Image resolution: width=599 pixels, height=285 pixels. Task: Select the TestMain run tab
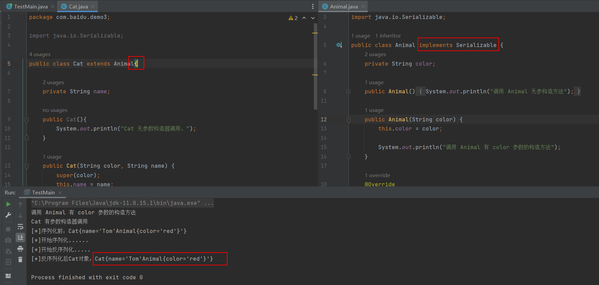[43, 192]
